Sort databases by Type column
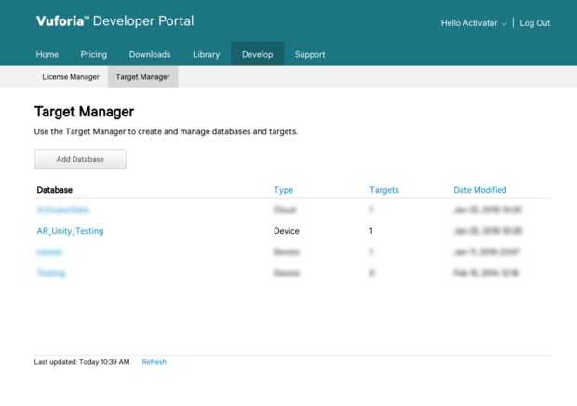The width and height of the screenshot is (577, 406). (283, 190)
